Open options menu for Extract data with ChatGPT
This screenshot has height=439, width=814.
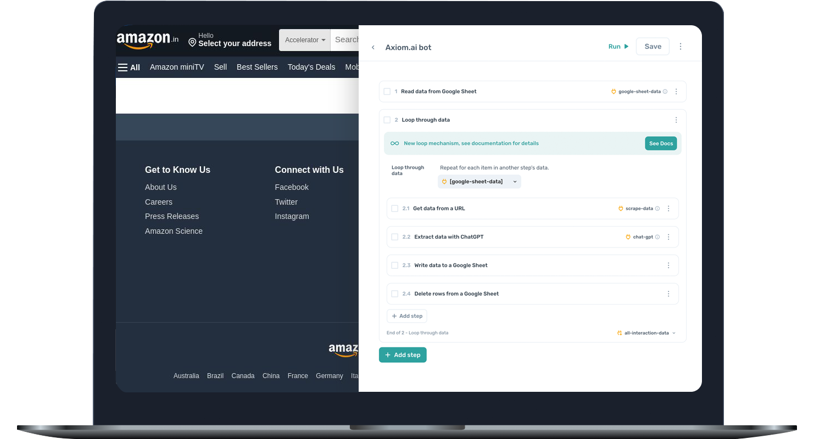(x=668, y=237)
